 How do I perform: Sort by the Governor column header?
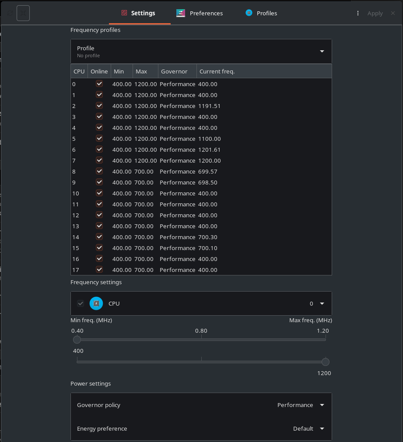(177, 71)
